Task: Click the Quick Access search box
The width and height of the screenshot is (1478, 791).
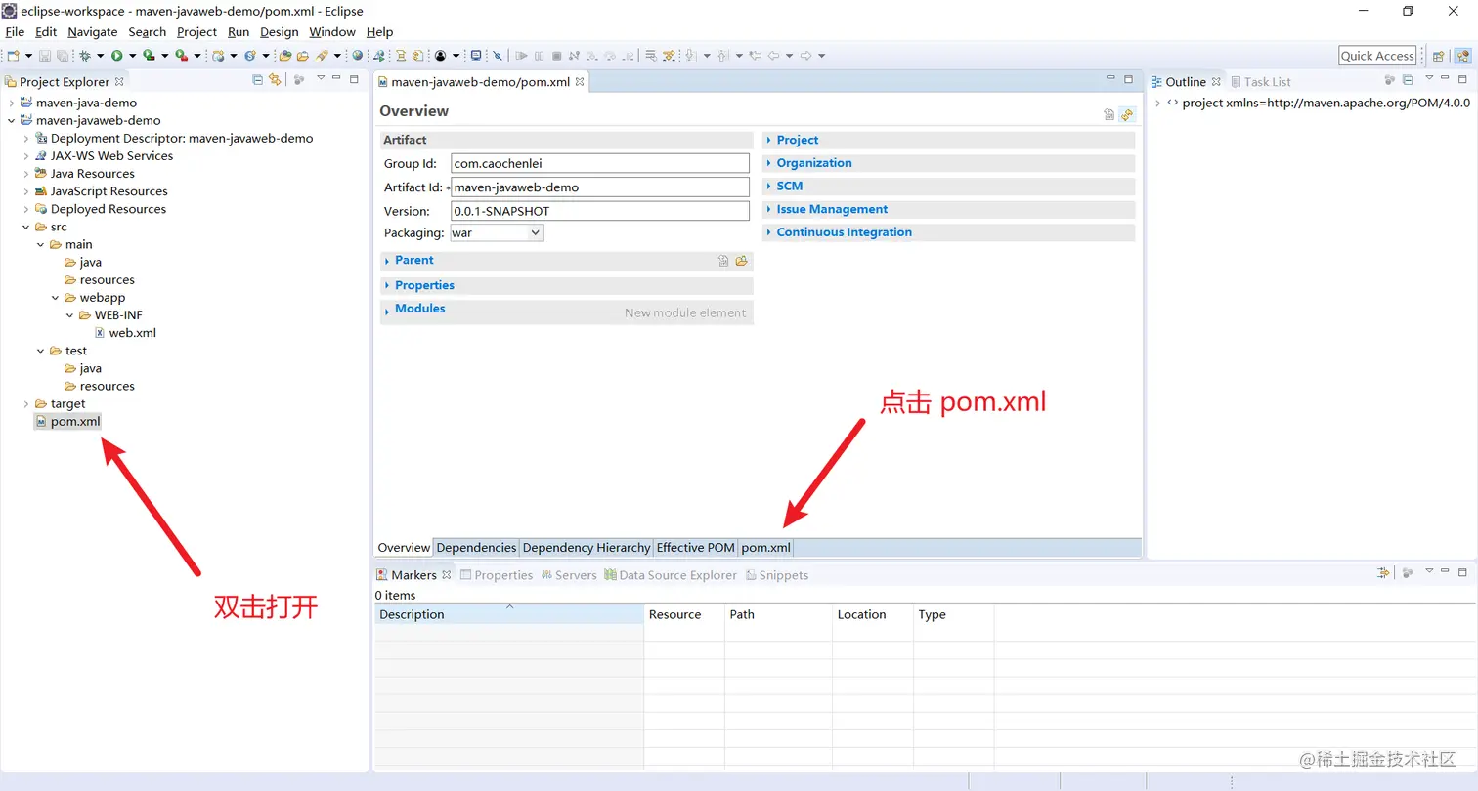Action: [1377, 56]
